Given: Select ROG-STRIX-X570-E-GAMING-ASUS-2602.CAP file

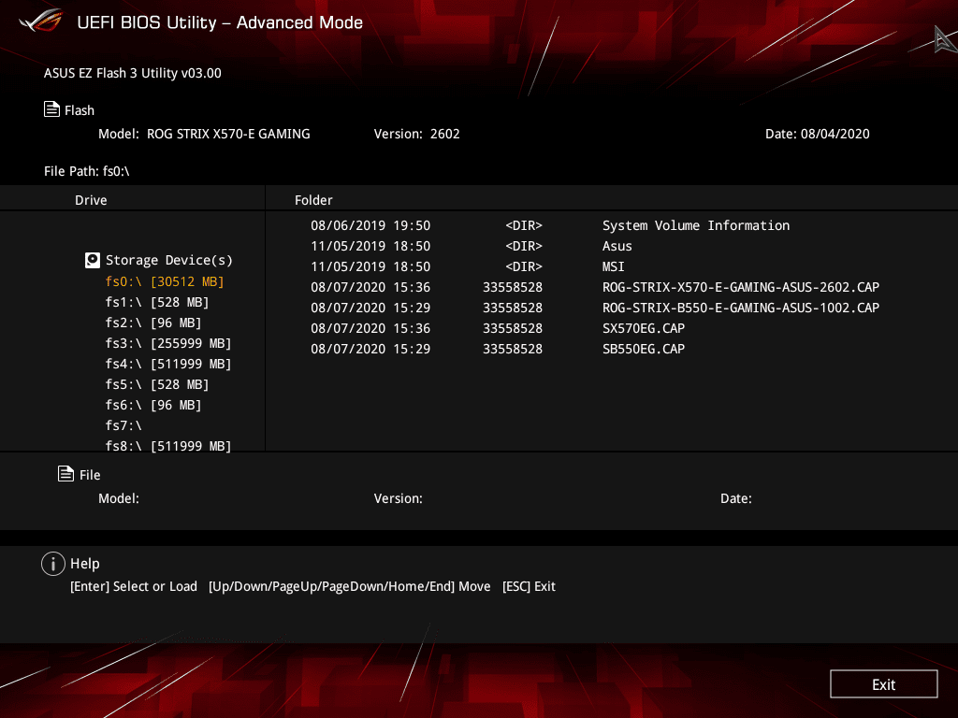Looking at the screenshot, I should pos(741,287).
